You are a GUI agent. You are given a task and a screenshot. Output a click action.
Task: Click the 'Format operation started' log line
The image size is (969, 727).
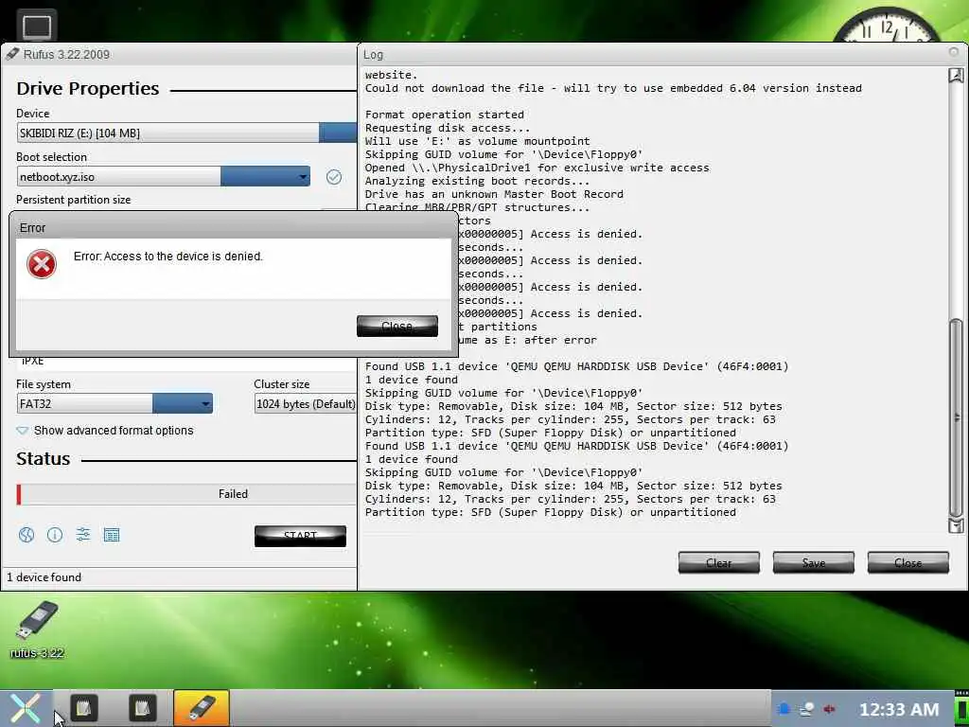(445, 115)
